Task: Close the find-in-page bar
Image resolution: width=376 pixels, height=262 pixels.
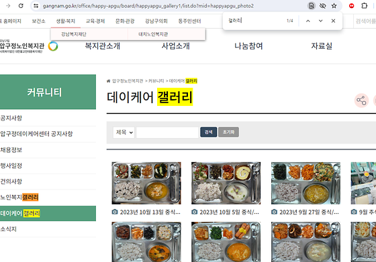Action: click(x=333, y=21)
